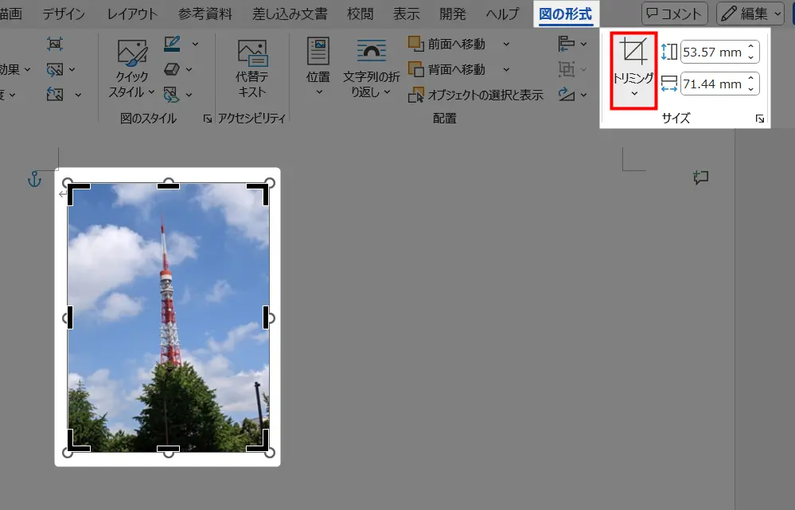This screenshot has height=510, width=795.
Task: Open the 位置 (position) options
Action: coord(318,69)
